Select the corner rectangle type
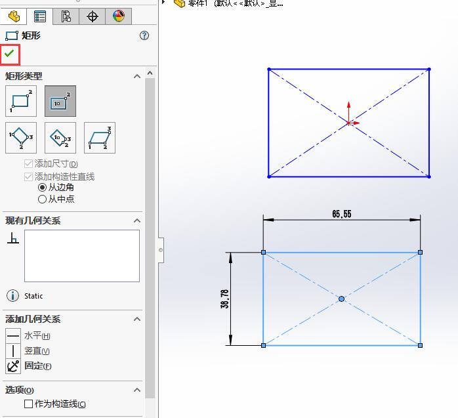Viewport: 458px width, 418px height. coord(21,101)
